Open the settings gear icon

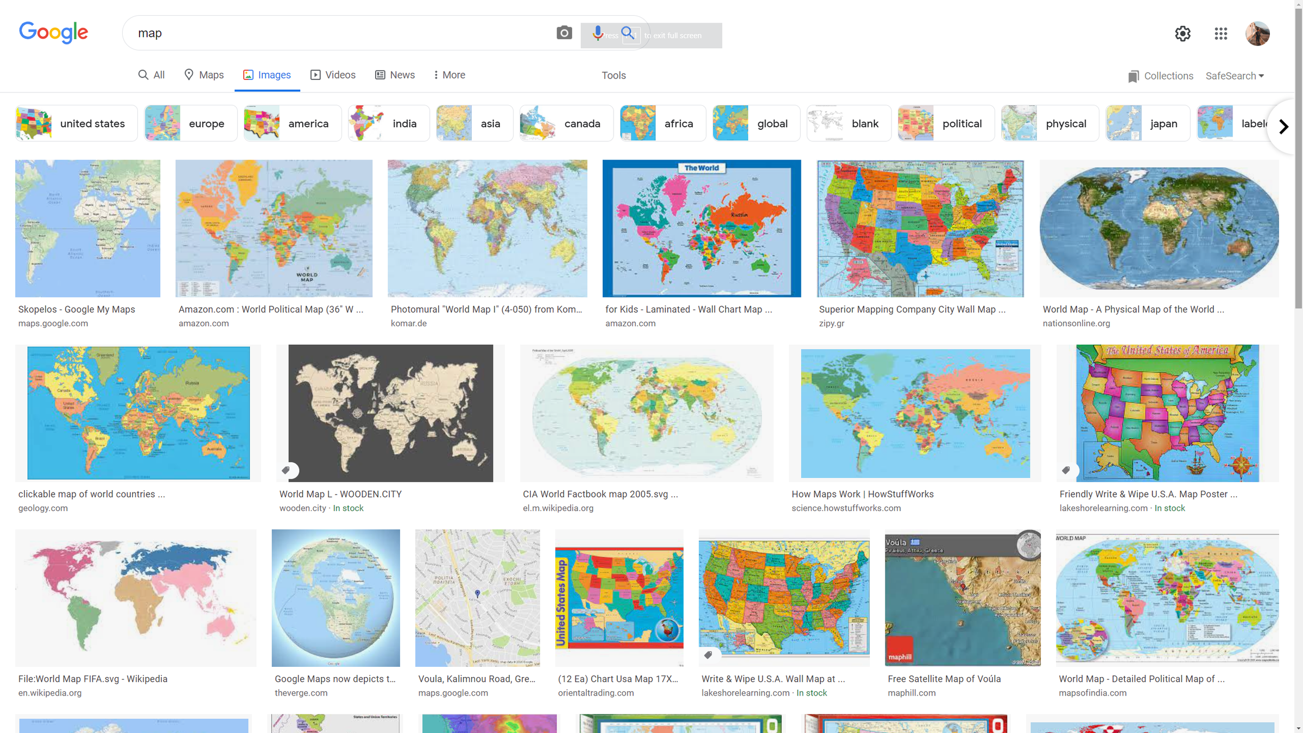coord(1182,34)
